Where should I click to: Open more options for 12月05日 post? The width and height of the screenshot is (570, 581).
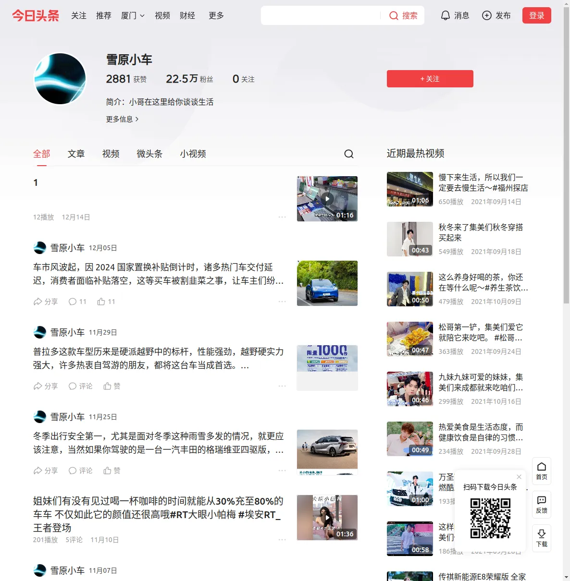(x=282, y=302)
